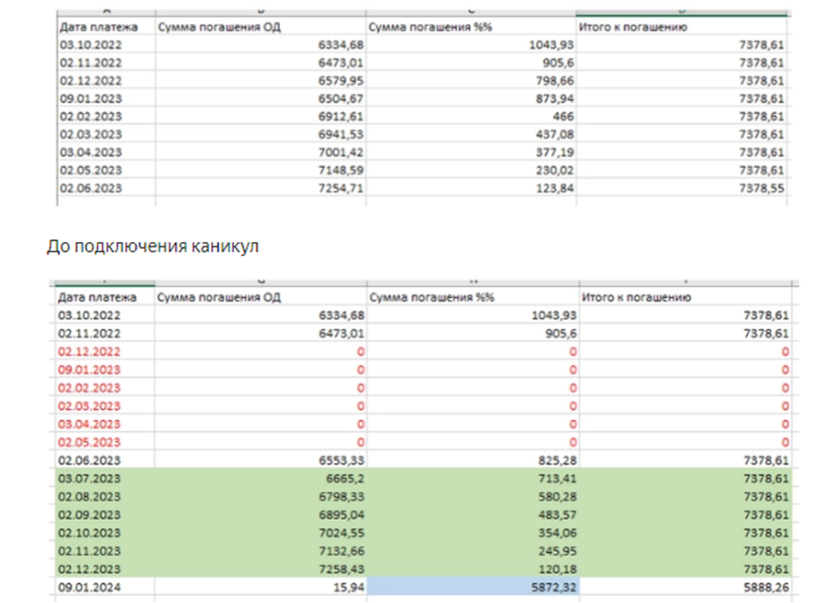Select principal amount cell 7258,43

click(x=260, y=570)
